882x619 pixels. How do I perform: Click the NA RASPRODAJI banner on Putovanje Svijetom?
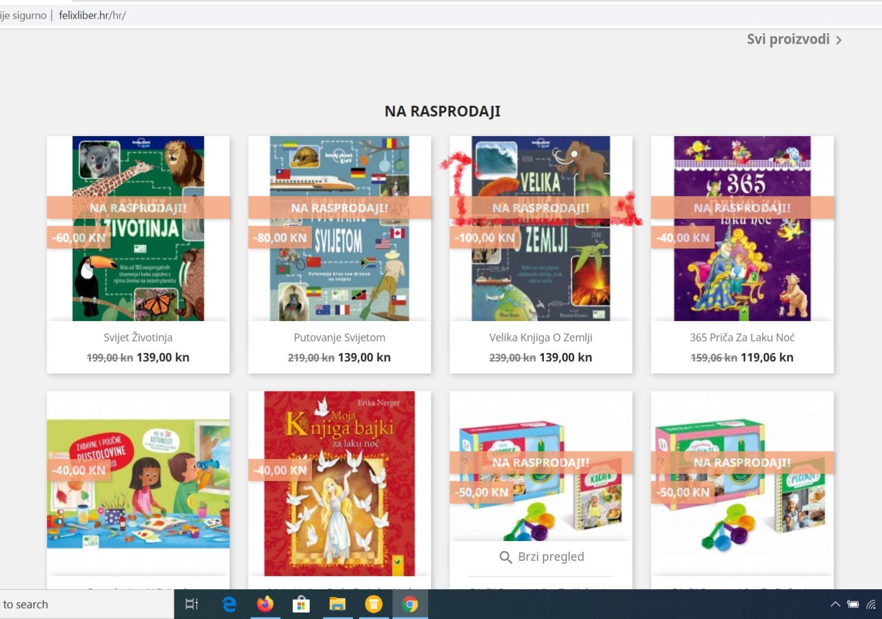(x=339, y=208)
